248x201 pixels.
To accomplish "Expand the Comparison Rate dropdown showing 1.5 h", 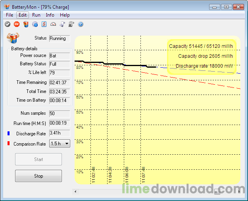I will coord(60,143).
